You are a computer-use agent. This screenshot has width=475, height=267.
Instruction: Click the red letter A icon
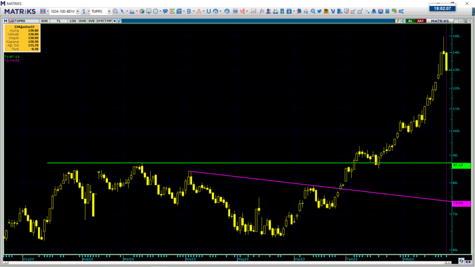(x=199, y=11)
